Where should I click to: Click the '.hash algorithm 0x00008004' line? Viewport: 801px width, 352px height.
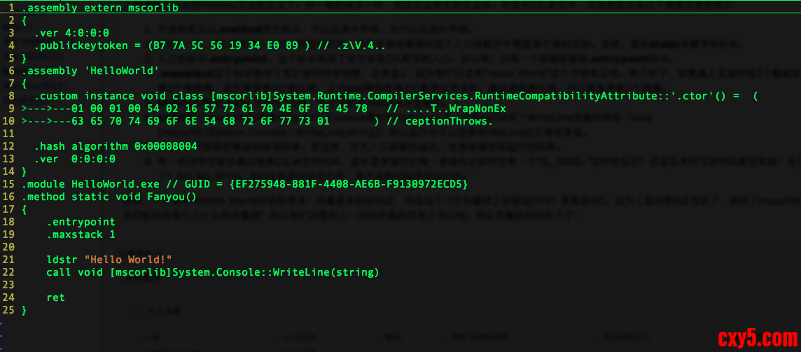coord(116,146)
